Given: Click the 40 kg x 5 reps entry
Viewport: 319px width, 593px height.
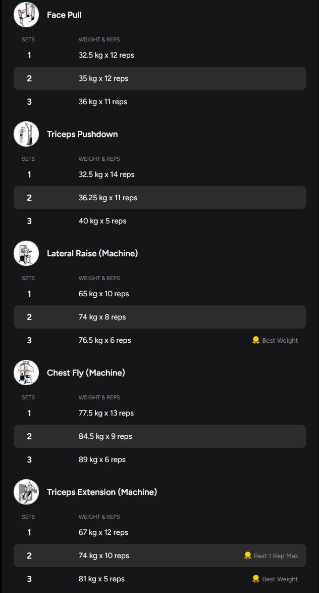Looking at the screenshot, I should (x=102, y=221).
